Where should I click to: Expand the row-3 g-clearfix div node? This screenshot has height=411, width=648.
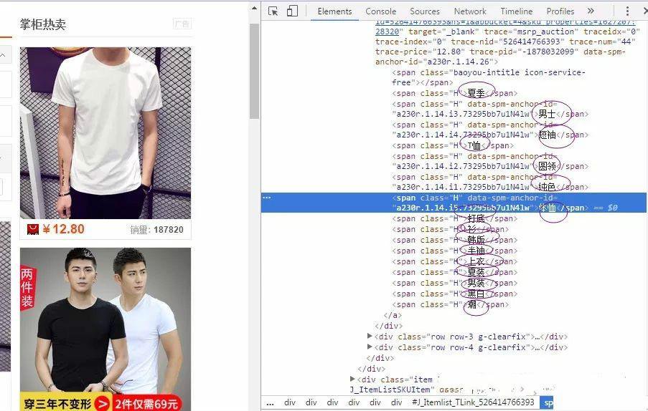point(370,337)
